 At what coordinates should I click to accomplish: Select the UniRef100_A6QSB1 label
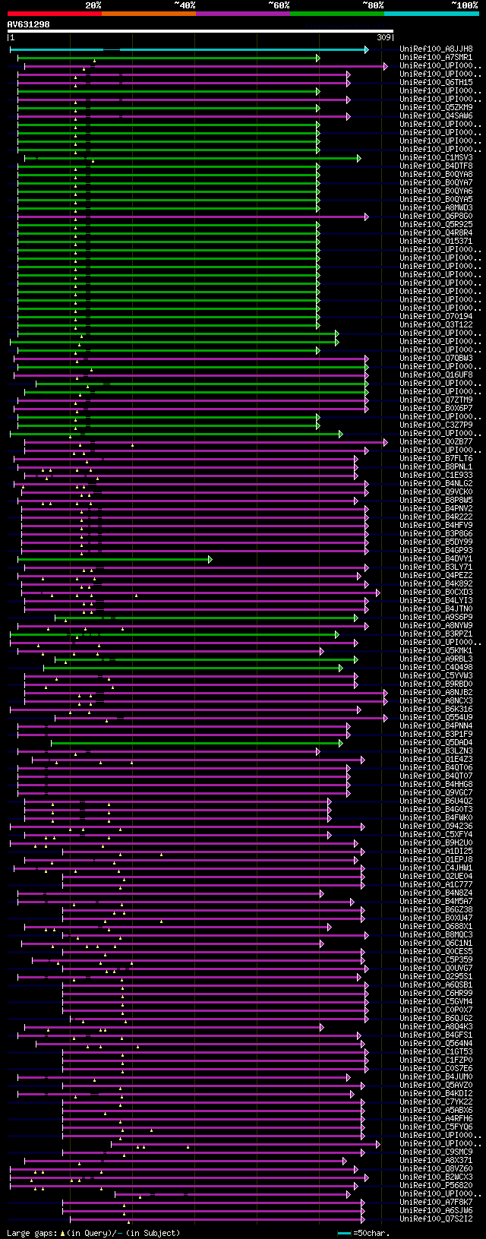pos(436,985)
